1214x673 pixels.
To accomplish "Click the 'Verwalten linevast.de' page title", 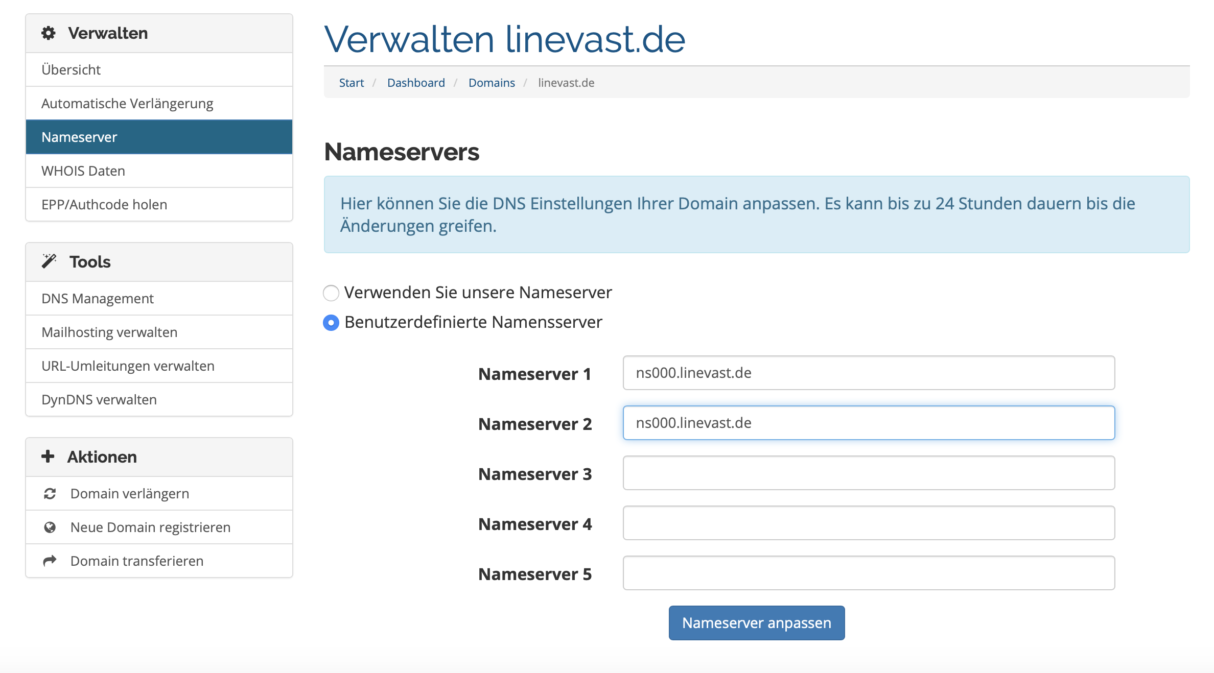I will [x=504, y=39].
